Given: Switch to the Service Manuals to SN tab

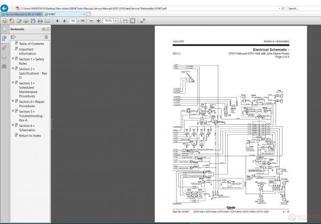Looking at the screenshot, I should point(22,14).
